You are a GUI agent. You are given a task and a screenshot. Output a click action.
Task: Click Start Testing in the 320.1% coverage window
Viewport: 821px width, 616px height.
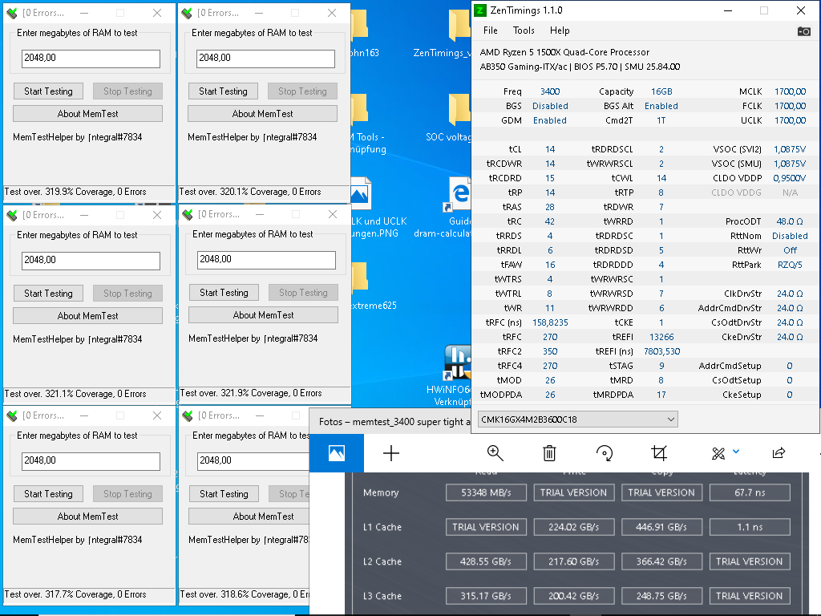pos(223,91)
